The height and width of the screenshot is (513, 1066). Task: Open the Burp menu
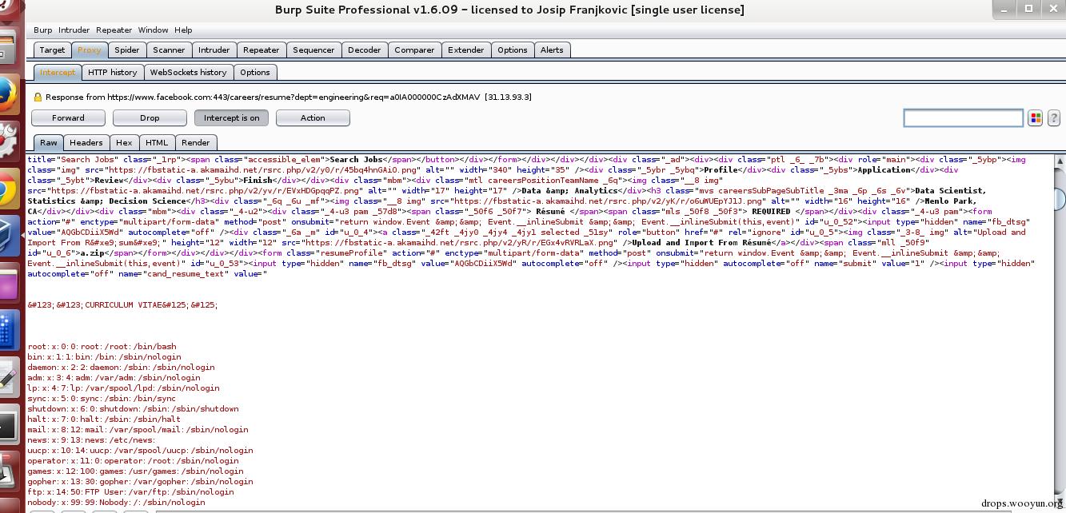(x=43, y=30)
